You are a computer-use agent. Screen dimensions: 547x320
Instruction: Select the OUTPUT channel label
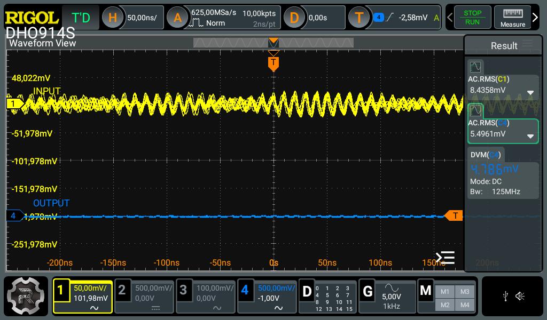coord(51,203)
